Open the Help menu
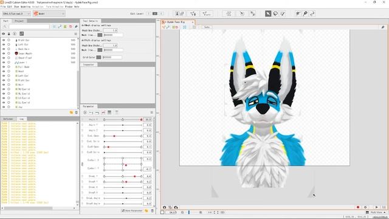This screenshot has height=219, width=389. pos(77,7)
